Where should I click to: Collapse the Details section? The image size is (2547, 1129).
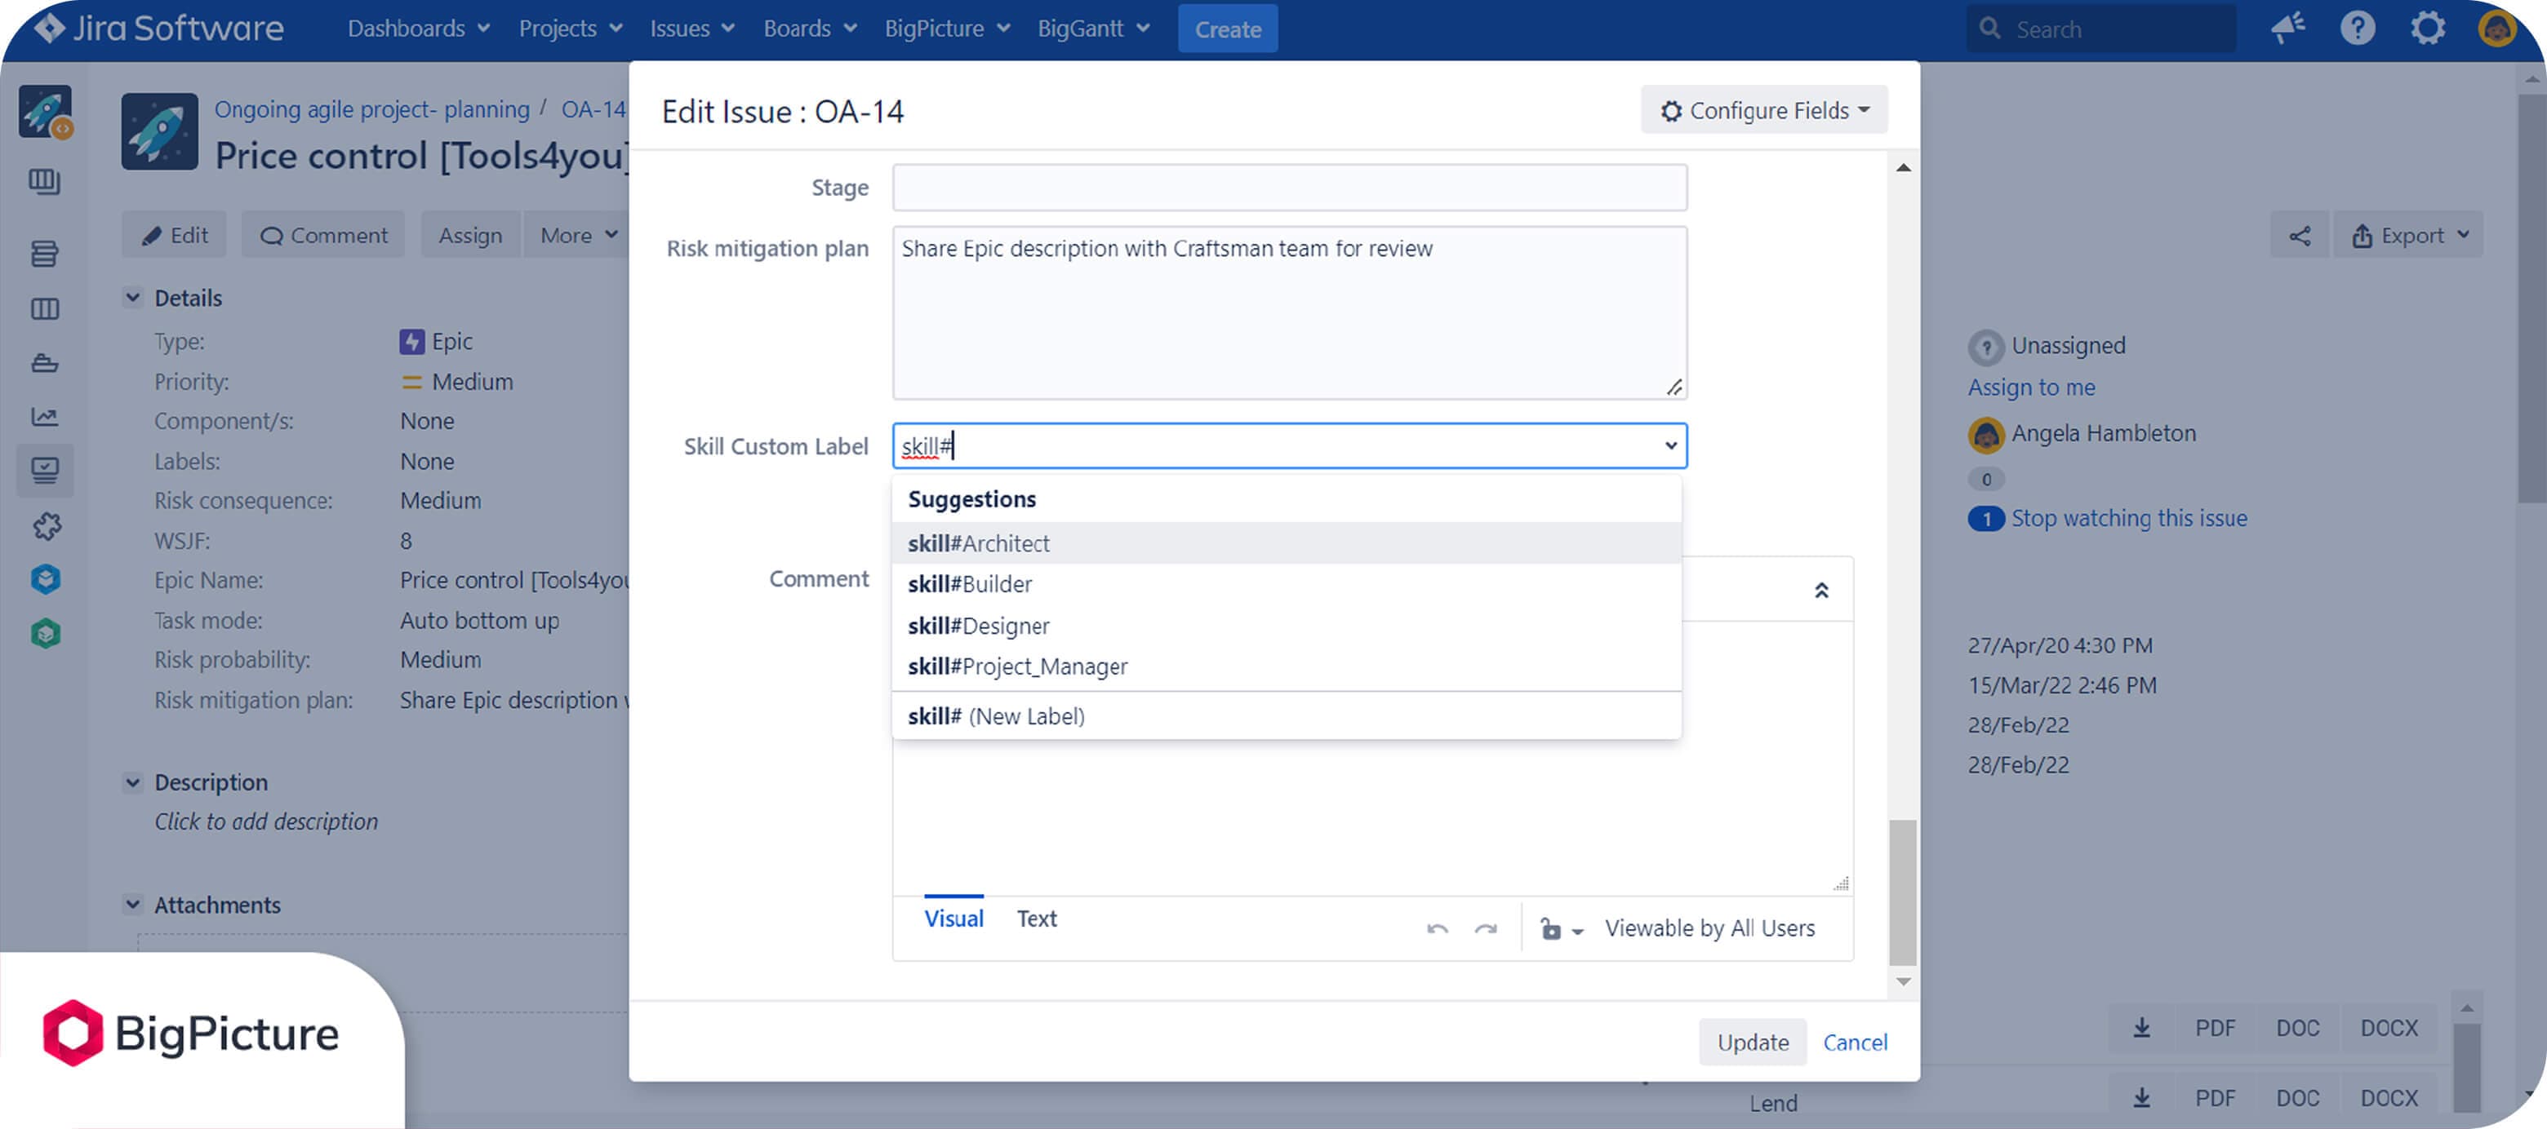[x=132, y=297]
